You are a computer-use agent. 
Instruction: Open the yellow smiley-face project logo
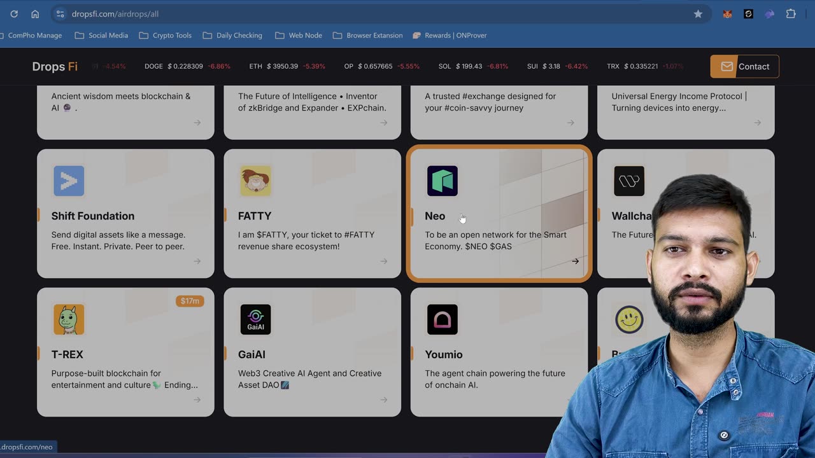(x=629, y=319)
